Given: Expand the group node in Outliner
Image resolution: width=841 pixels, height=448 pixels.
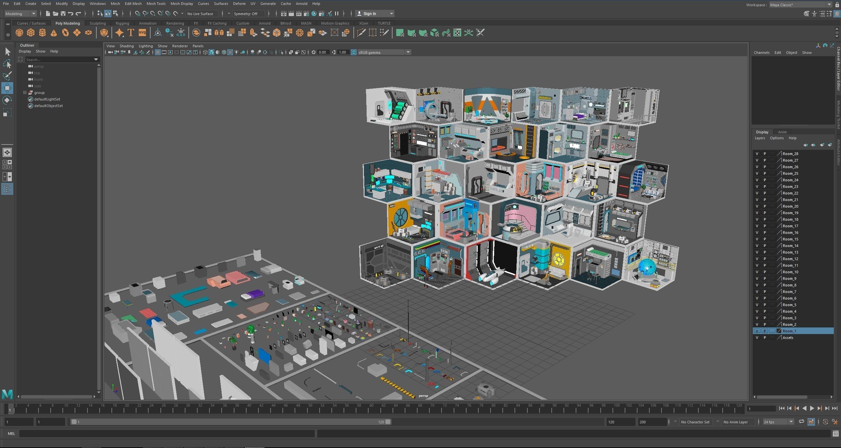Looking at the screenshot, I should click(x=25, y=93).
